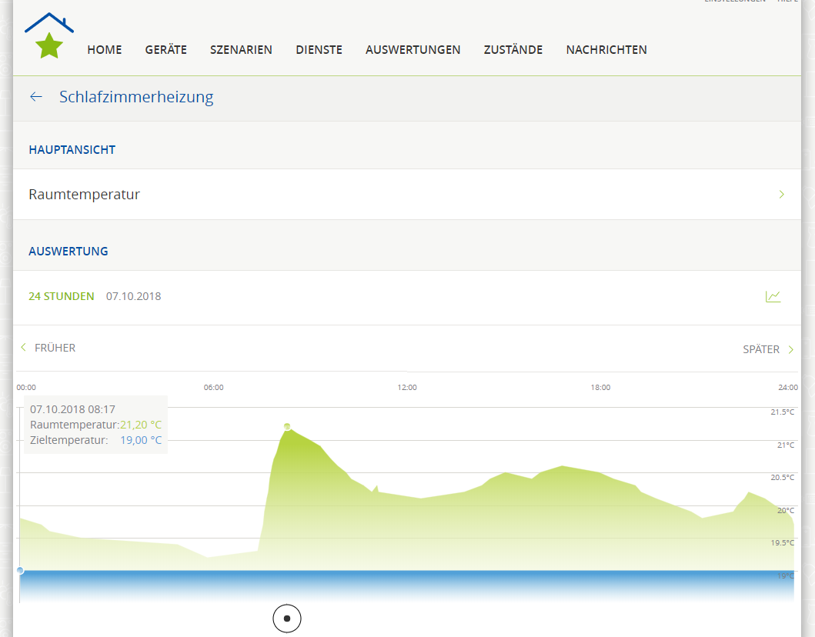Image resolution: width=815 pixels, height=637 pixels.
Task: Open the line chart view icon
Action: click(x=773, y=296)
